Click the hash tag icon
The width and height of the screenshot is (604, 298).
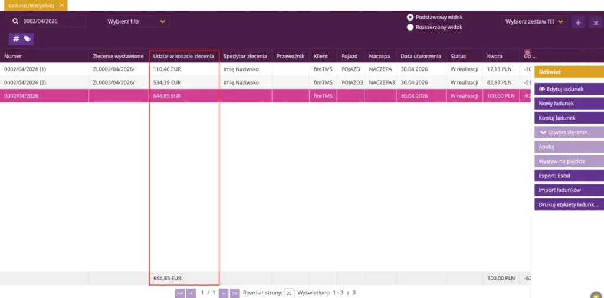click(x=16, y=39)
